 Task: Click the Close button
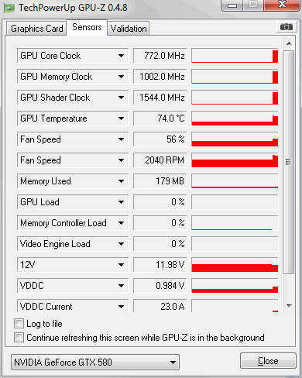click(x=268, y=361)
